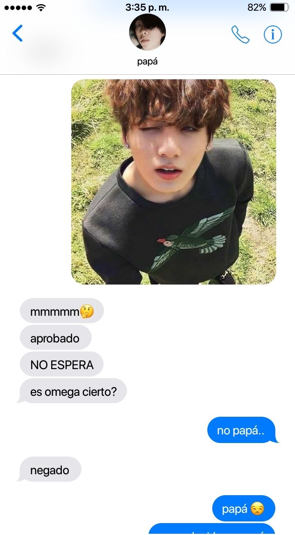Select the 'es omega cierto?' message
Screen dimensions: 295x535
[73, 392]
